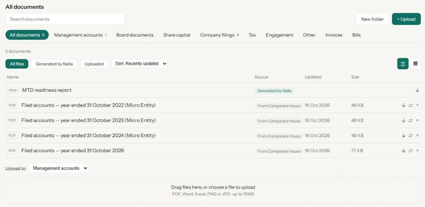Remove the 2022 filed accounts document

tap(417, 105)
